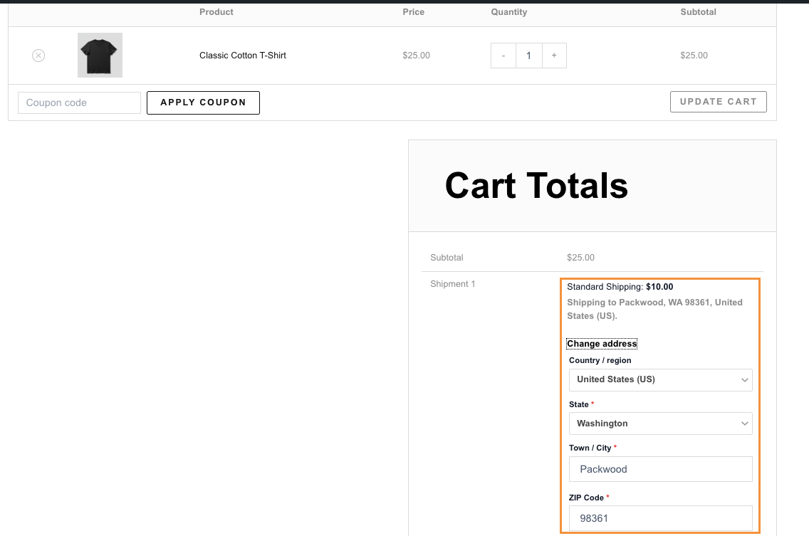
Task: Focus the quantity number field
Action: 528,56
